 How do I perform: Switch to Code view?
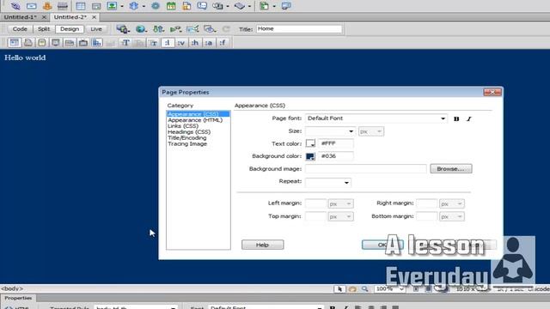pyautogui.click(x=20, y=29)
